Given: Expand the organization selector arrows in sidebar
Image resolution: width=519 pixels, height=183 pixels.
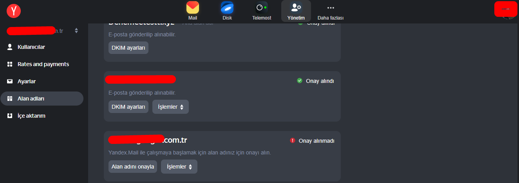Looking at the screenshot, I should pos(76,30).
